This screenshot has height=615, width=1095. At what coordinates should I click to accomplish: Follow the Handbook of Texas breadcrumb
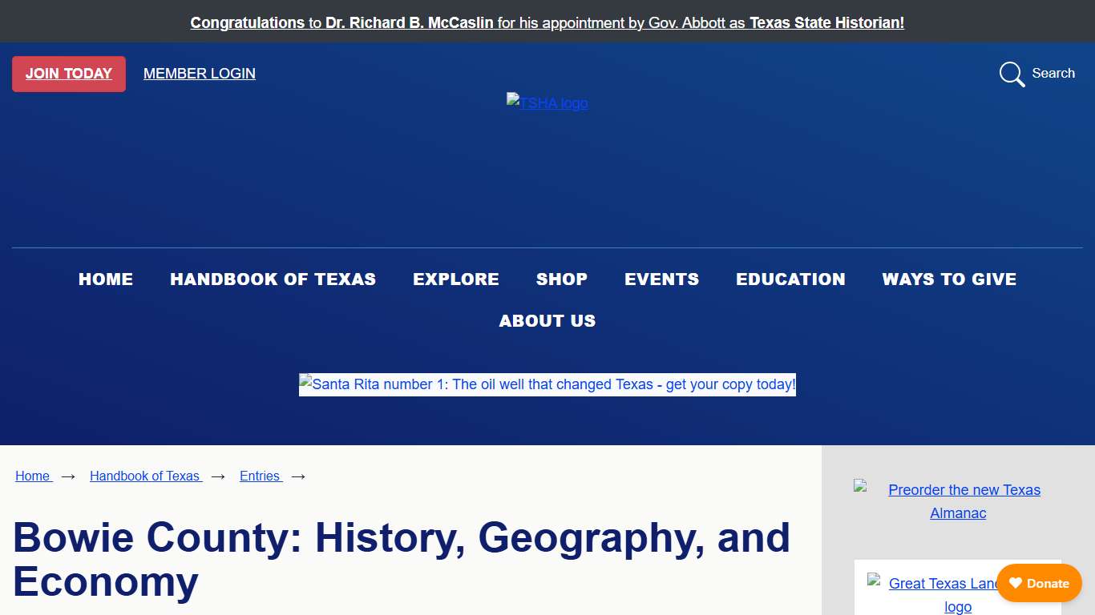(x=145, y=476)
